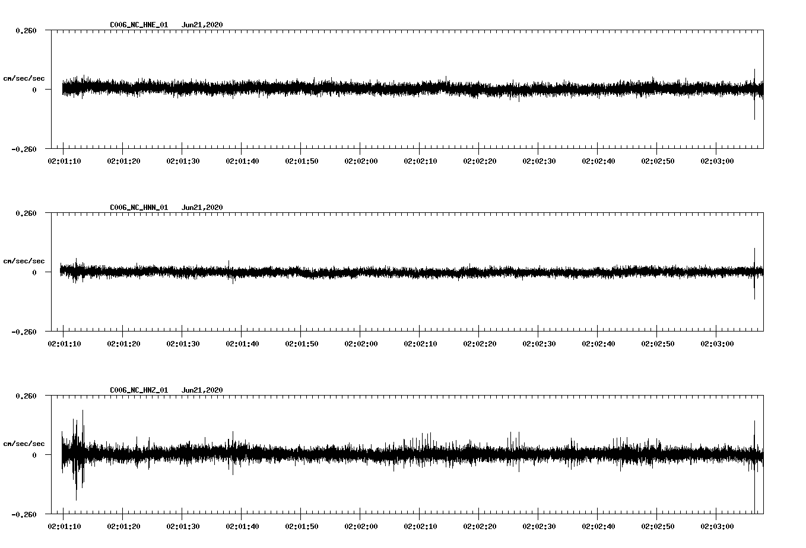Click the 02:02:50 time label under the HNZ plot
Image resolution: width=806 pixels, height=548 pixels.
point(658,527)
